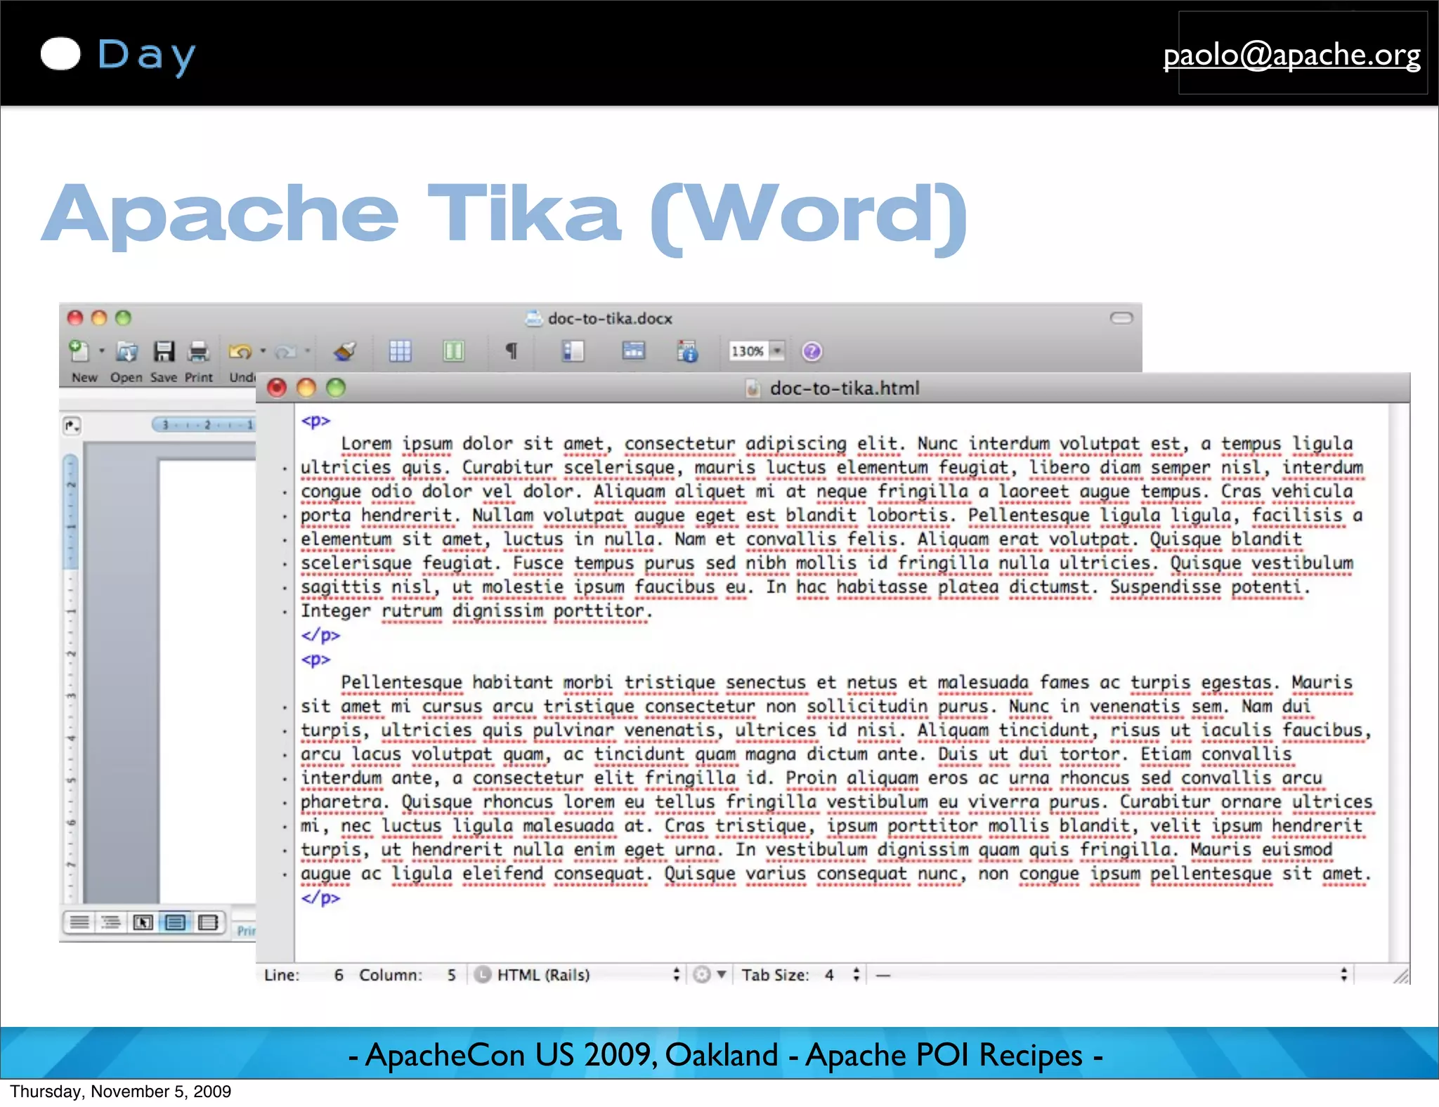Click the Save floppy disk icon
The image size is (1439, 1107).
[x=164, y=351]
